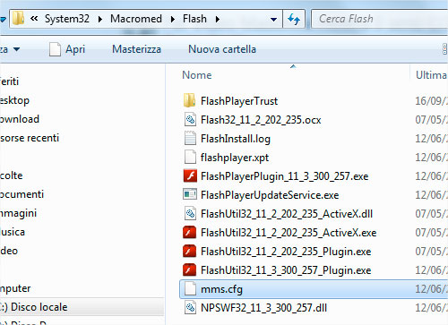This screenshot has height=325, width=448.
Task: Click Masterizza in the toolbar
Action: [136, 49]
